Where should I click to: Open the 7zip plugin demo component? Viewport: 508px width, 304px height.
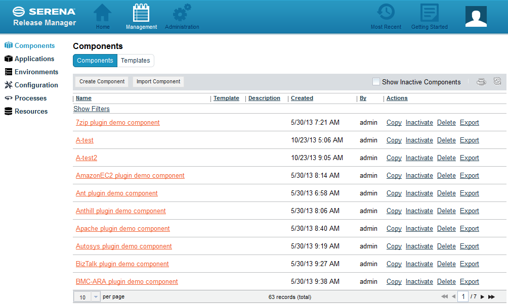(117, 123)
